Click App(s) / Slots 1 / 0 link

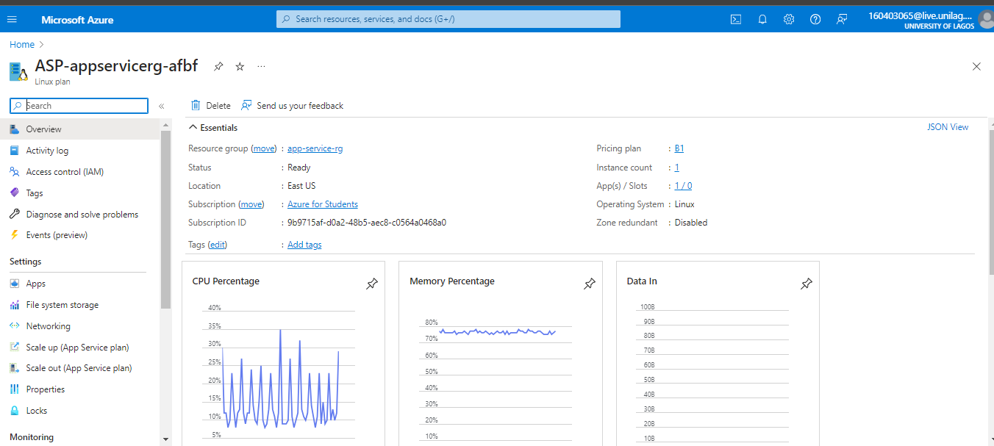[683, 186]
